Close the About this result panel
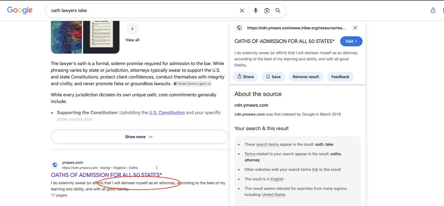Image resolution: width=444 pixels, height=206 pixels. [355, 28]
